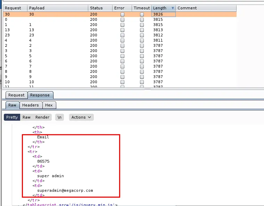Switch to the Request tab
264x206 pixels.
point(16,95)
